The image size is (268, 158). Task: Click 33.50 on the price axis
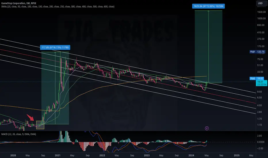260,72
